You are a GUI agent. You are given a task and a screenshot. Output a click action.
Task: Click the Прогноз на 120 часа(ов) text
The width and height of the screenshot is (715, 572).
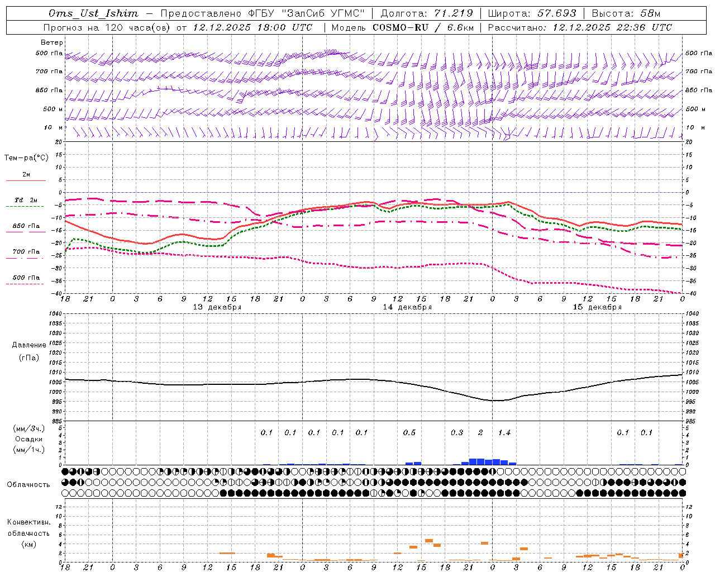[108, 27]
